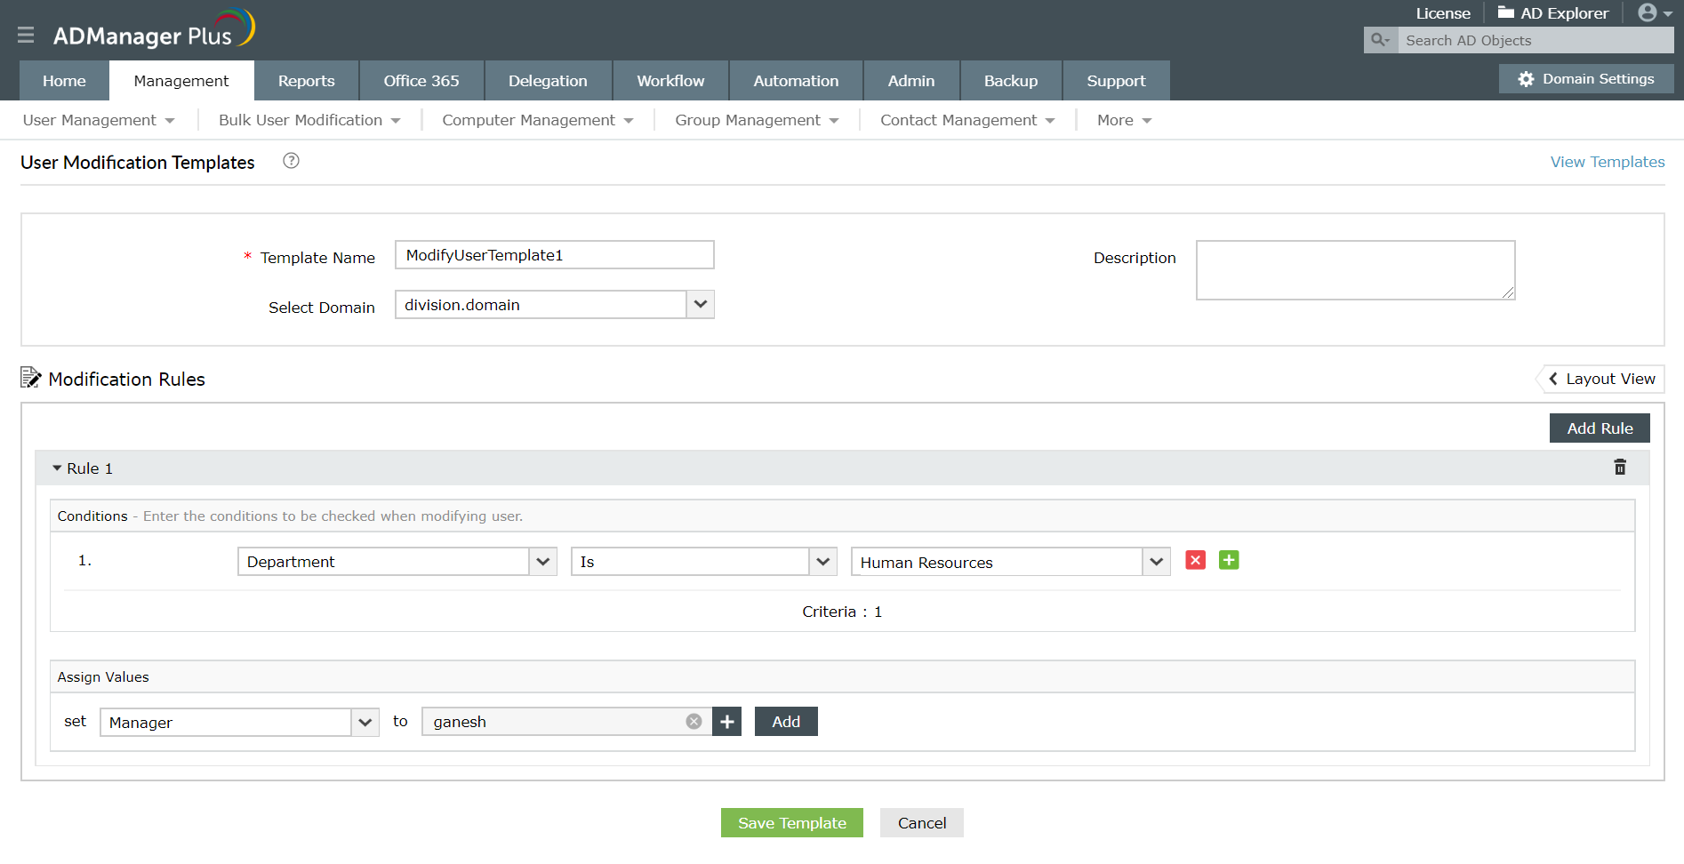Click the AD Explorer folder icon
This screenshot has width=1684, height=864.
[1506, 12]
